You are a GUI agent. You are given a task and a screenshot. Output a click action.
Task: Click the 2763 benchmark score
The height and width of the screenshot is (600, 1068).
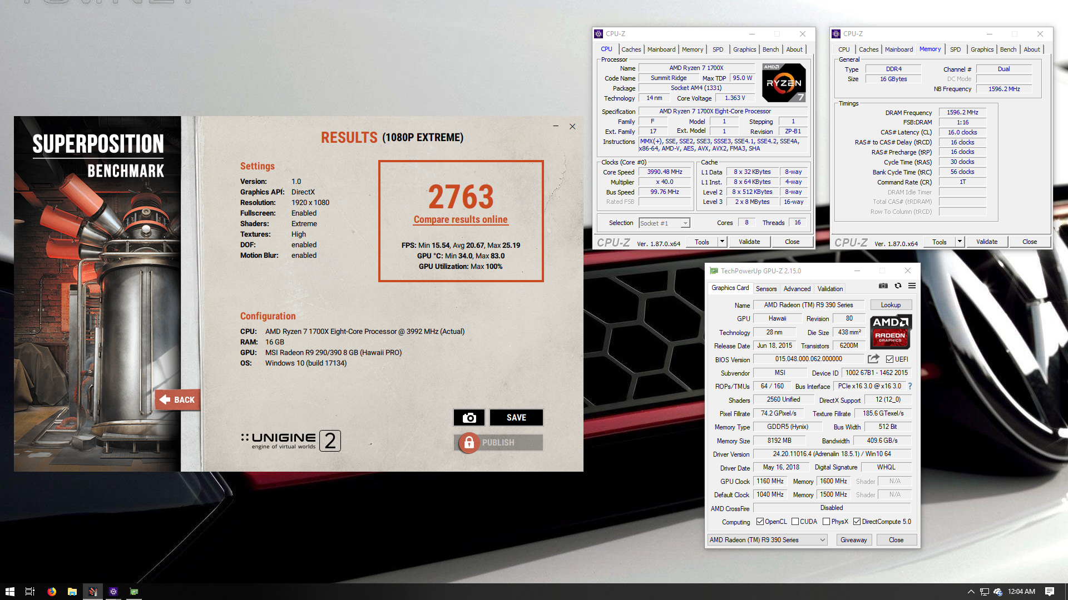(461, 197)
